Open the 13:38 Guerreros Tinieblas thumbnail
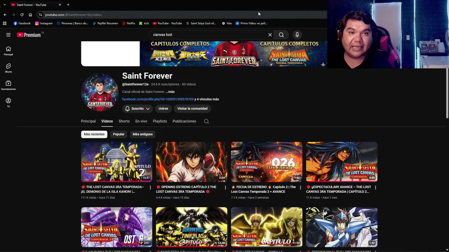The height and width of the screenshot is (252, 449). (192, 227)
